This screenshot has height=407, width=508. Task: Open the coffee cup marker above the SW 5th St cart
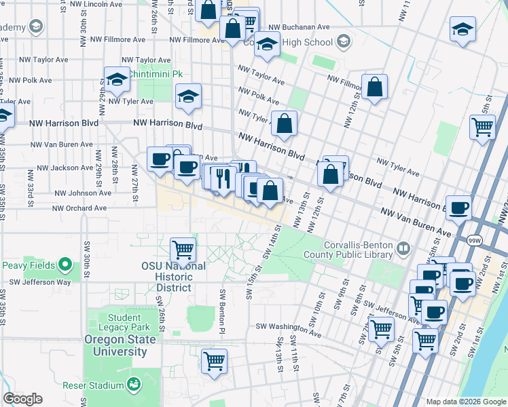(434, 313)
